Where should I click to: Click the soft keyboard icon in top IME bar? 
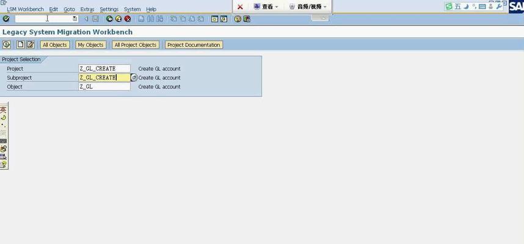click(x=482, y=6)
